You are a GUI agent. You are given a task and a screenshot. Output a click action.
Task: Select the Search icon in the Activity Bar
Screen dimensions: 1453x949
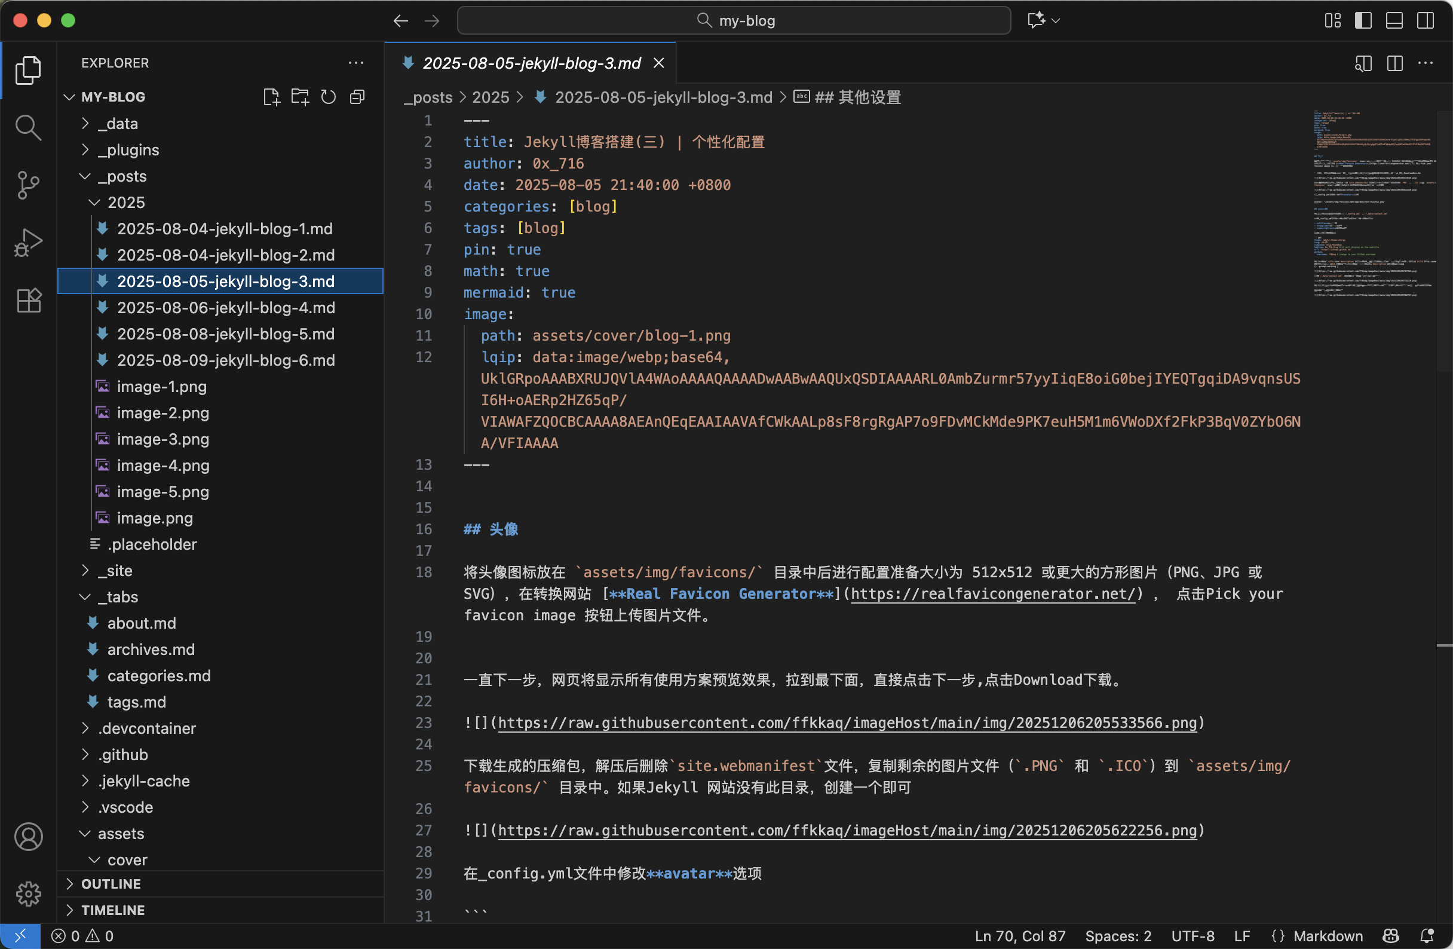tap(28, 127)
